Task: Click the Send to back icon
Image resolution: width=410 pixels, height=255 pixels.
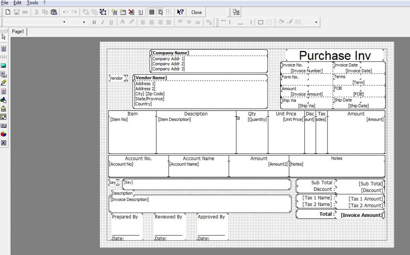Action: [94, 12]
